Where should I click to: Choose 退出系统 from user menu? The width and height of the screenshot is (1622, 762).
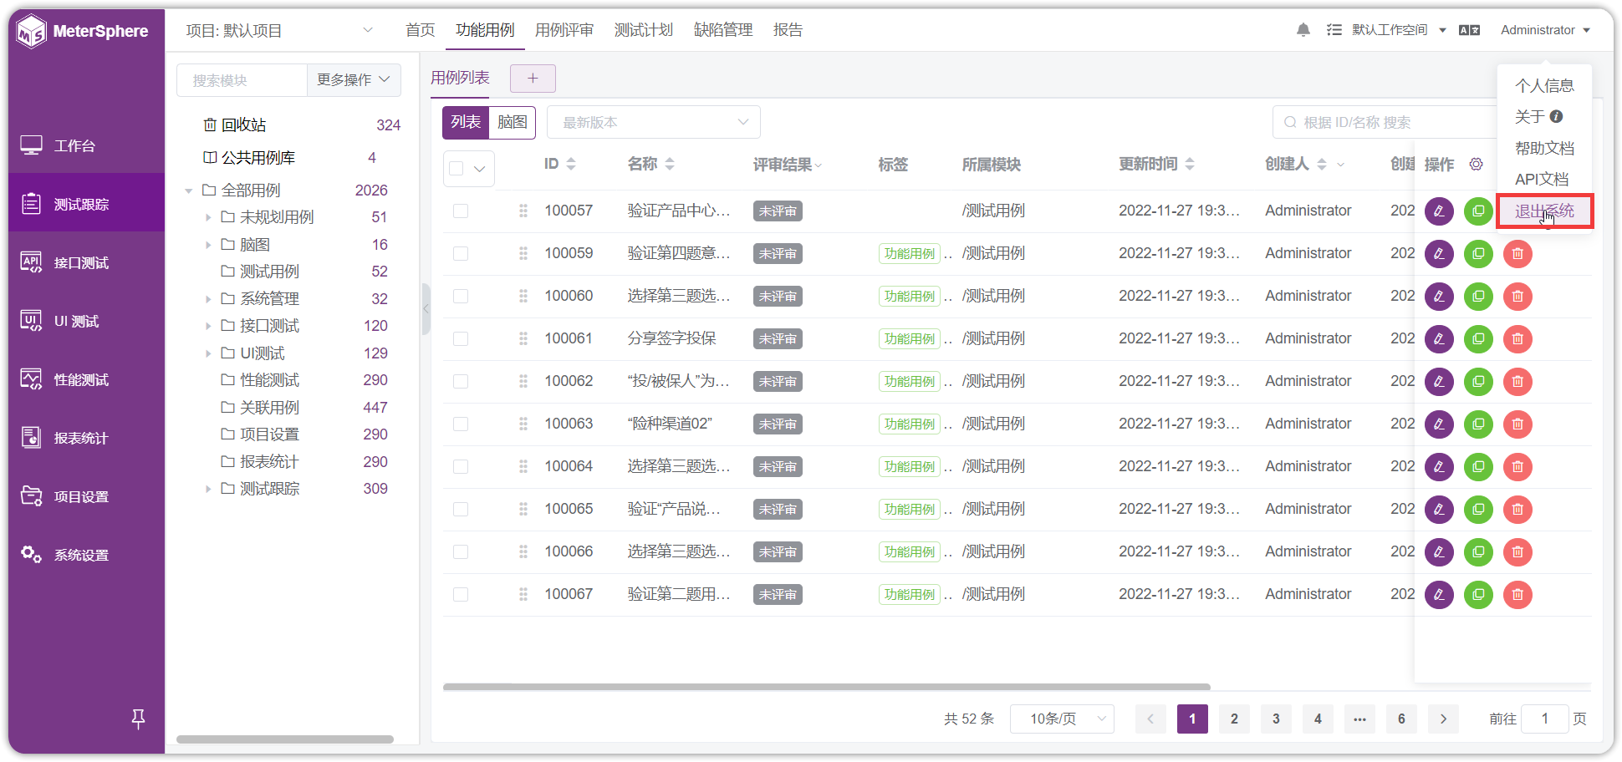(x=1544, y=211)
